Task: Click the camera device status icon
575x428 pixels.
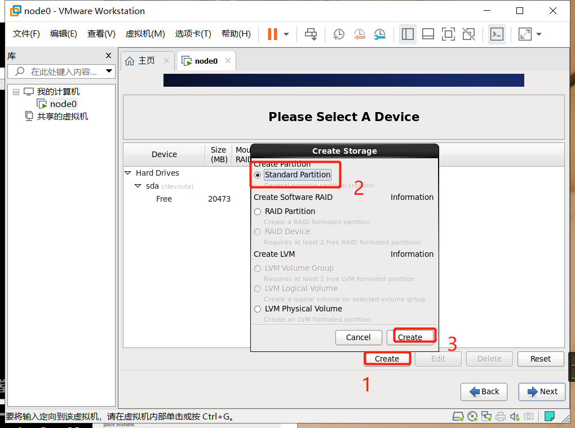Action: click(529, 416)
